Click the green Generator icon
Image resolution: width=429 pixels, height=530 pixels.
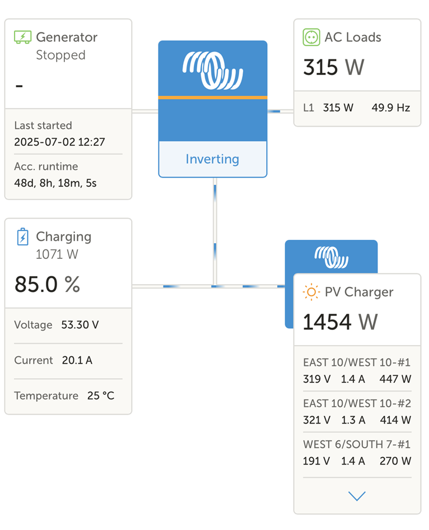tap(22, 38)
